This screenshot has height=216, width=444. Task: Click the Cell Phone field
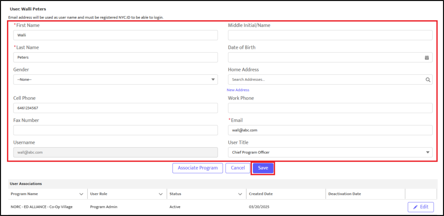(115, 108)
